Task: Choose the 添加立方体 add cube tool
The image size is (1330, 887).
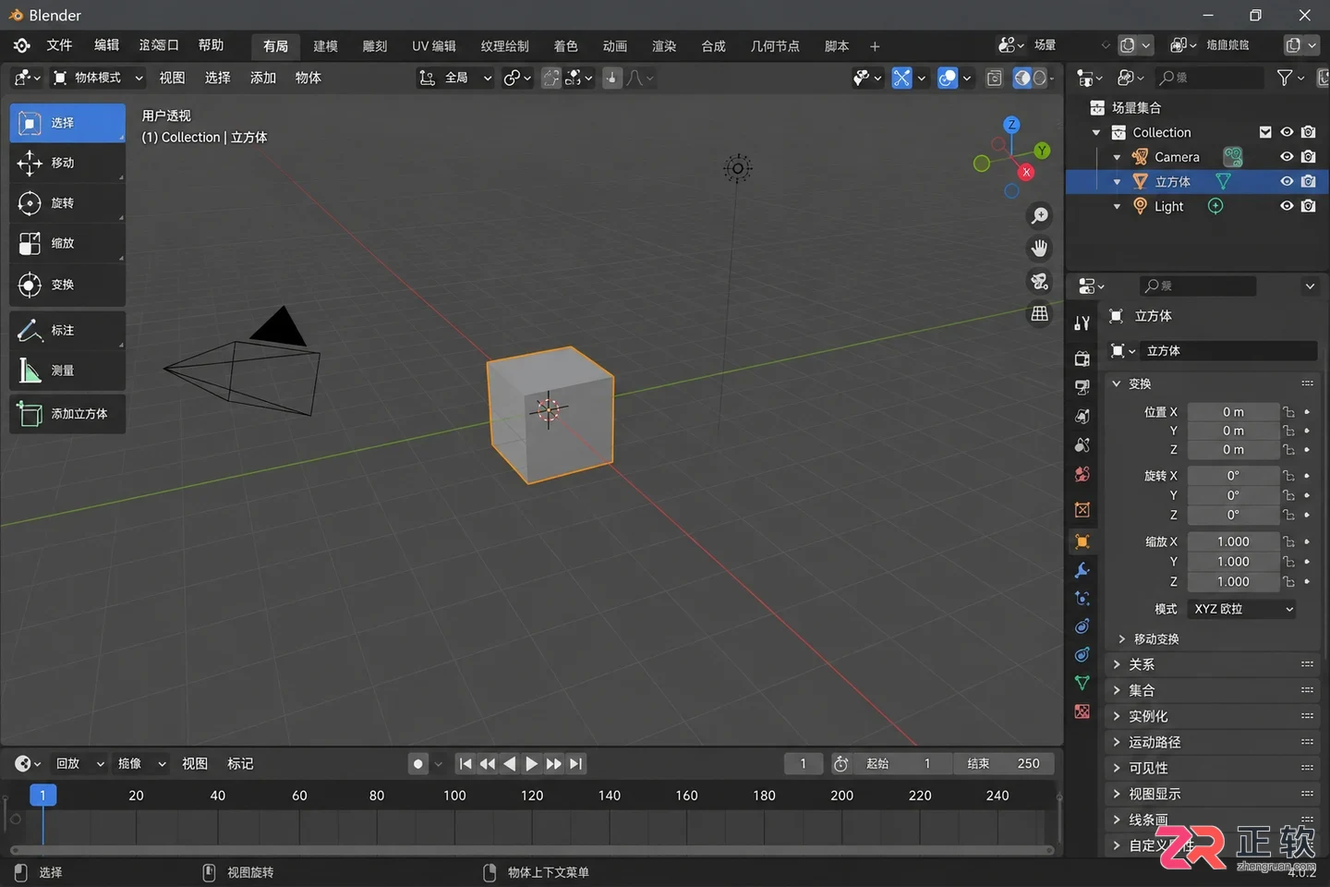Action: click(x=67, y=414)
